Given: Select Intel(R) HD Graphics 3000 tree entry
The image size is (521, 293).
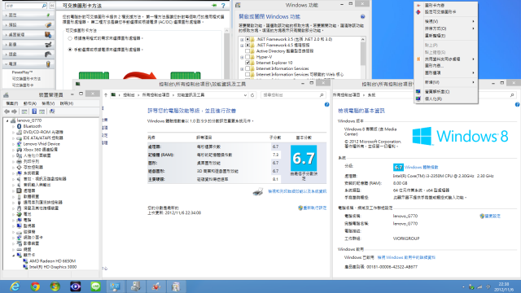Looking at the screenshot, I should pos(53,267).
